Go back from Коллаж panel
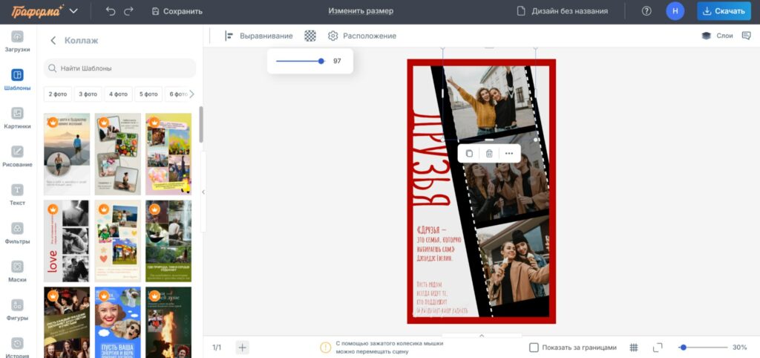 coord(53,40)
